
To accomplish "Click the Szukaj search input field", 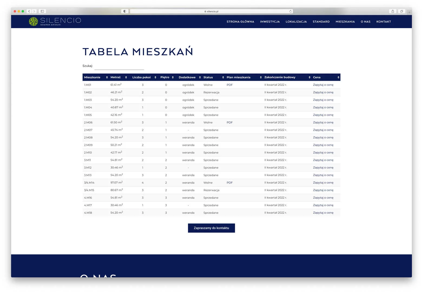I will coord(119,66).
